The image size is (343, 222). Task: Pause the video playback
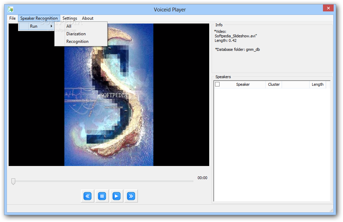[x=102, y=196]
